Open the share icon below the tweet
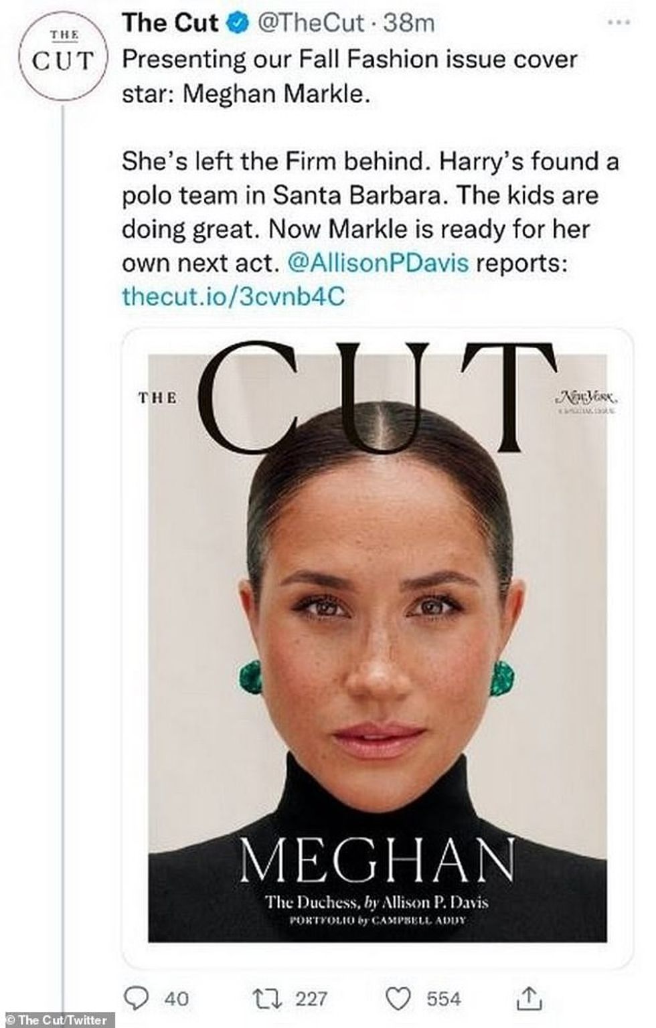The height and width of the screenshot is (1028, 656). (x=529, y=999)
